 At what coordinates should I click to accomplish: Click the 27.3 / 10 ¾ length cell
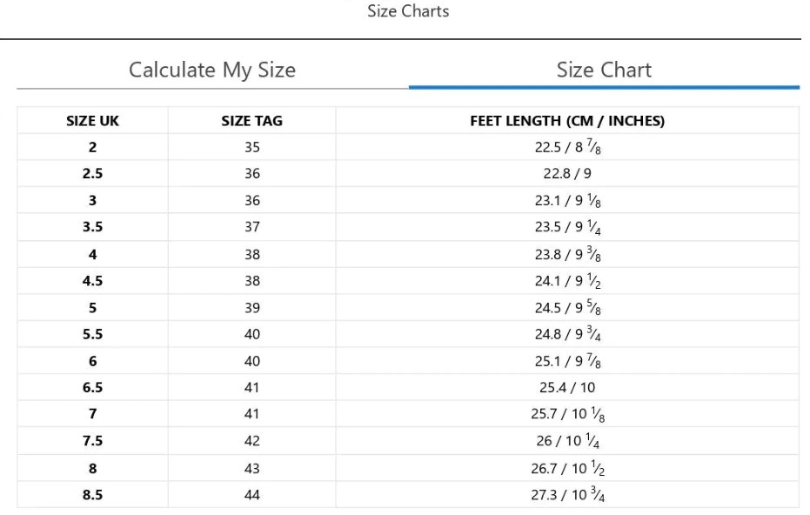pyautogui.click(x=567, y=495)
